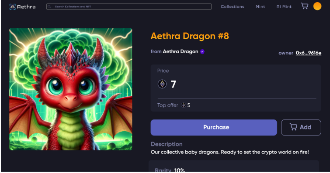The height and width of the screenshot is (173, 330).
Task: Select the price value 7
Action: click(173, 85)
